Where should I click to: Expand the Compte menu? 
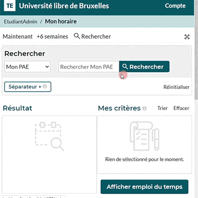pyautogui.click(x=175, y=5)
